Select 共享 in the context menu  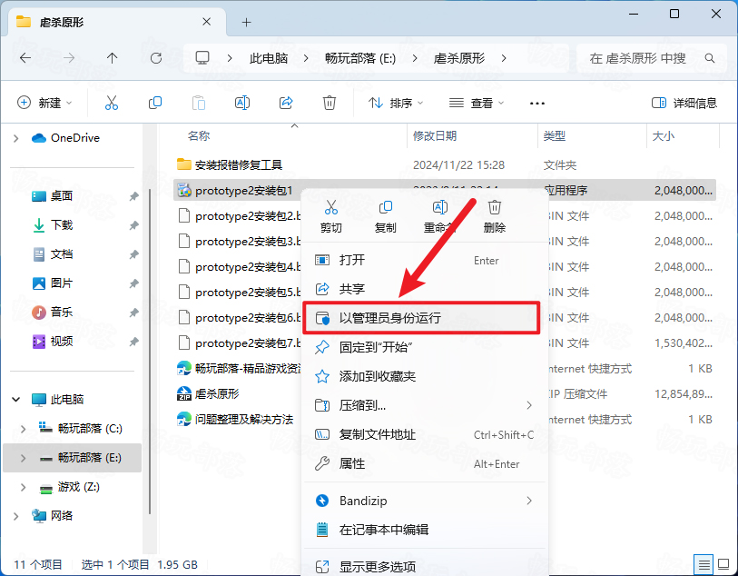(425, 289)
